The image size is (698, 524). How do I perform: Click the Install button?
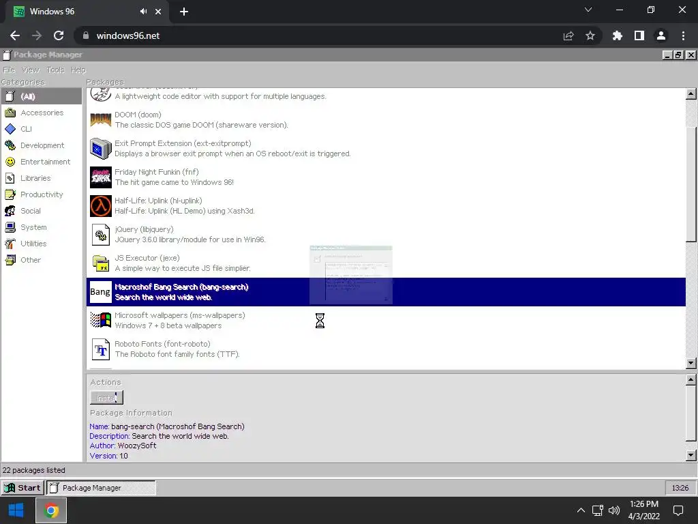(x=106, y=398)
